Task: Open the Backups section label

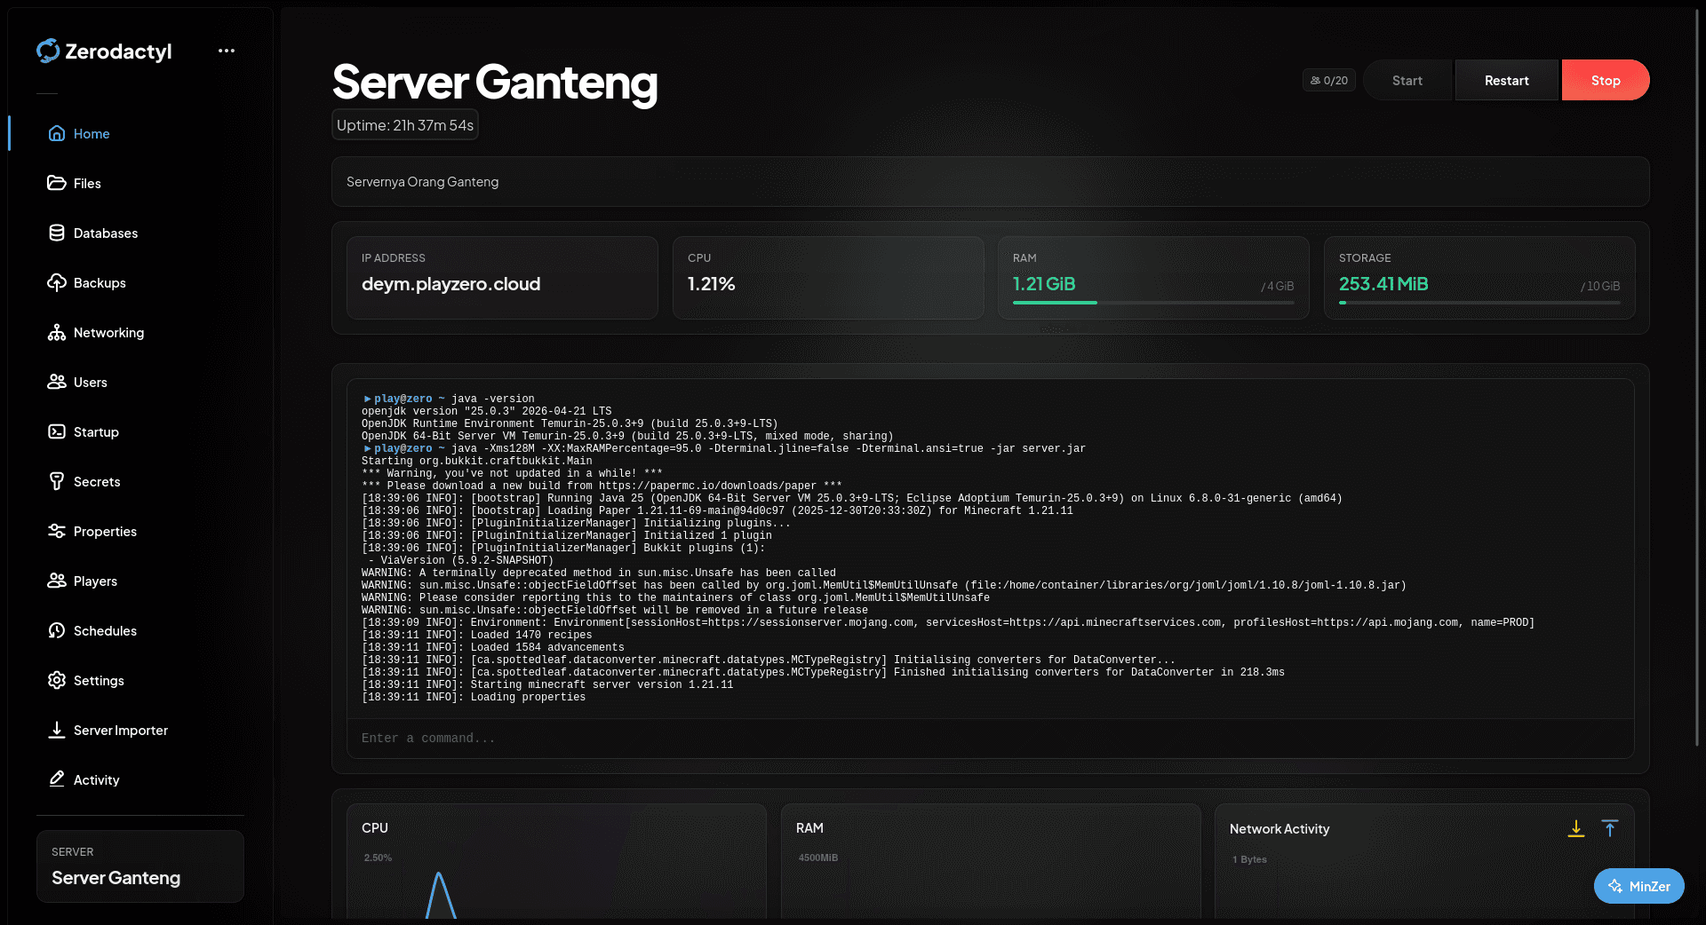Action: pos(100,282)
